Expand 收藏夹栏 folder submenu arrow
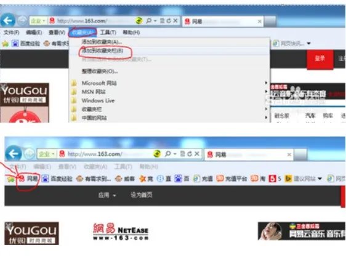 click(x=266, y=109)
